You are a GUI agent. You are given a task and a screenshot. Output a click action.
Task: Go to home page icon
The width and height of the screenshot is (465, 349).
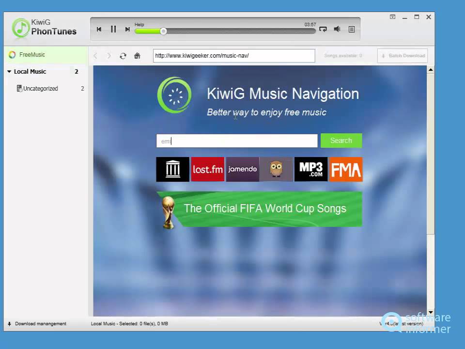(x=137, y=55)
